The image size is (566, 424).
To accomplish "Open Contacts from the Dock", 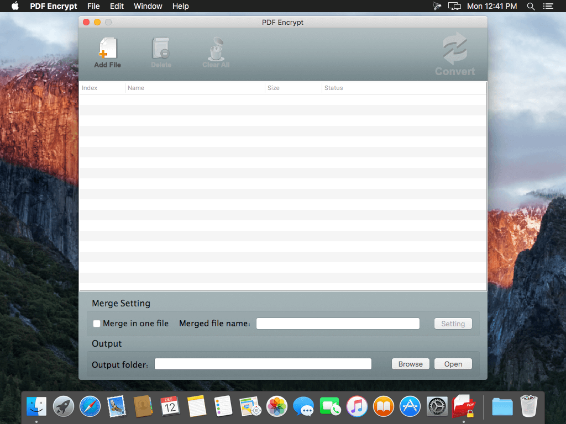I will pos(143,406).
